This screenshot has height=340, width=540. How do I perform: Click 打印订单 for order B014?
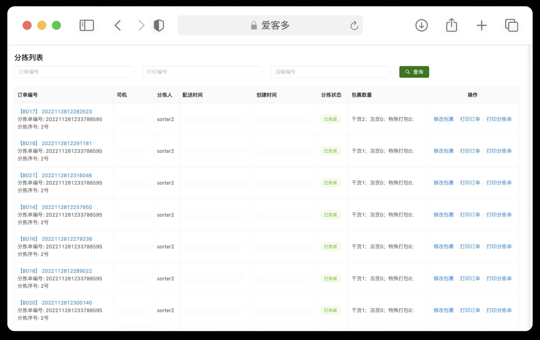click(470, 214)
